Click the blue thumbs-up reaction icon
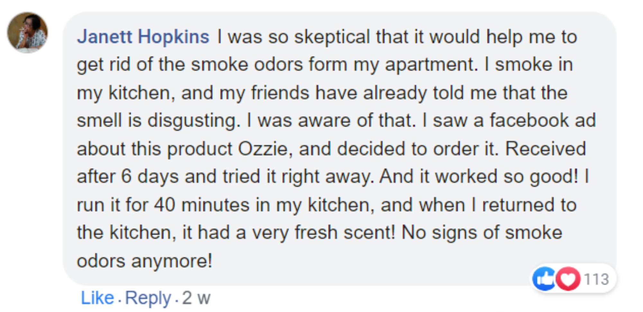 (x=544, y=279)
